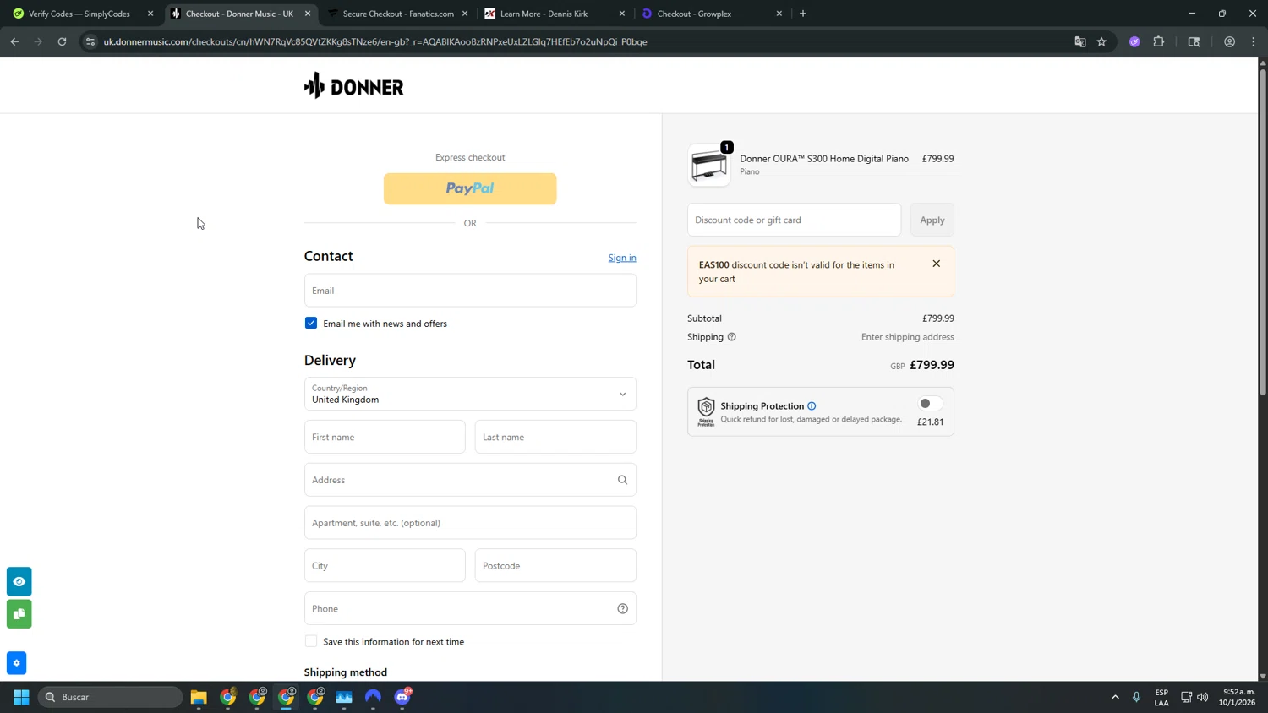The image size is (1268, 713).
Task: Reload the page
Action: click(62, 41)
